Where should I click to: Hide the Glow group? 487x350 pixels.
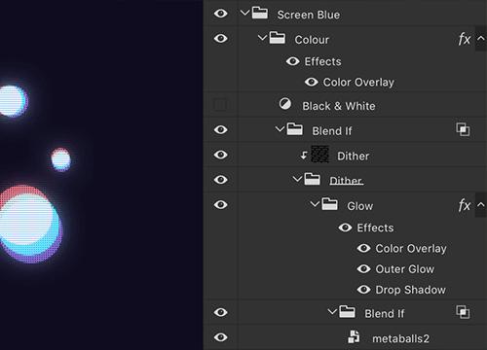[x=221, y=204]
